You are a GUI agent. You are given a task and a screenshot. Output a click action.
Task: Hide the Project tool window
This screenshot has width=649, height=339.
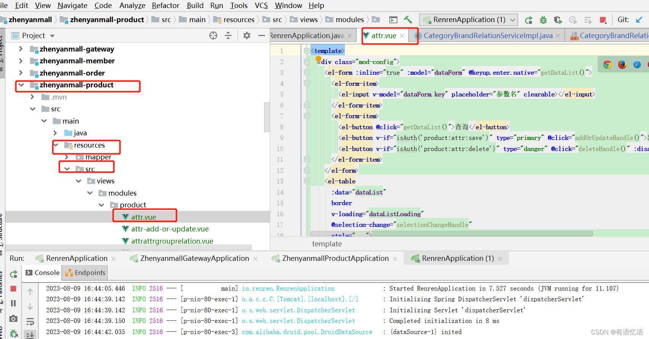click(262, 35)
